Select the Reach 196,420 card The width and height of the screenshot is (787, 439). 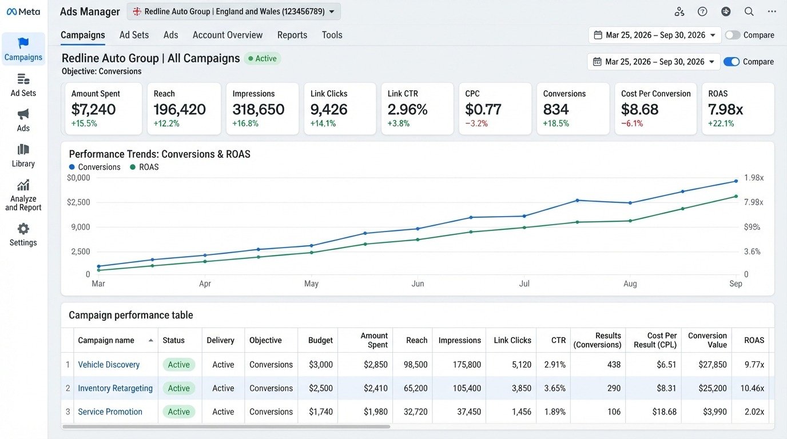(184, 109)
